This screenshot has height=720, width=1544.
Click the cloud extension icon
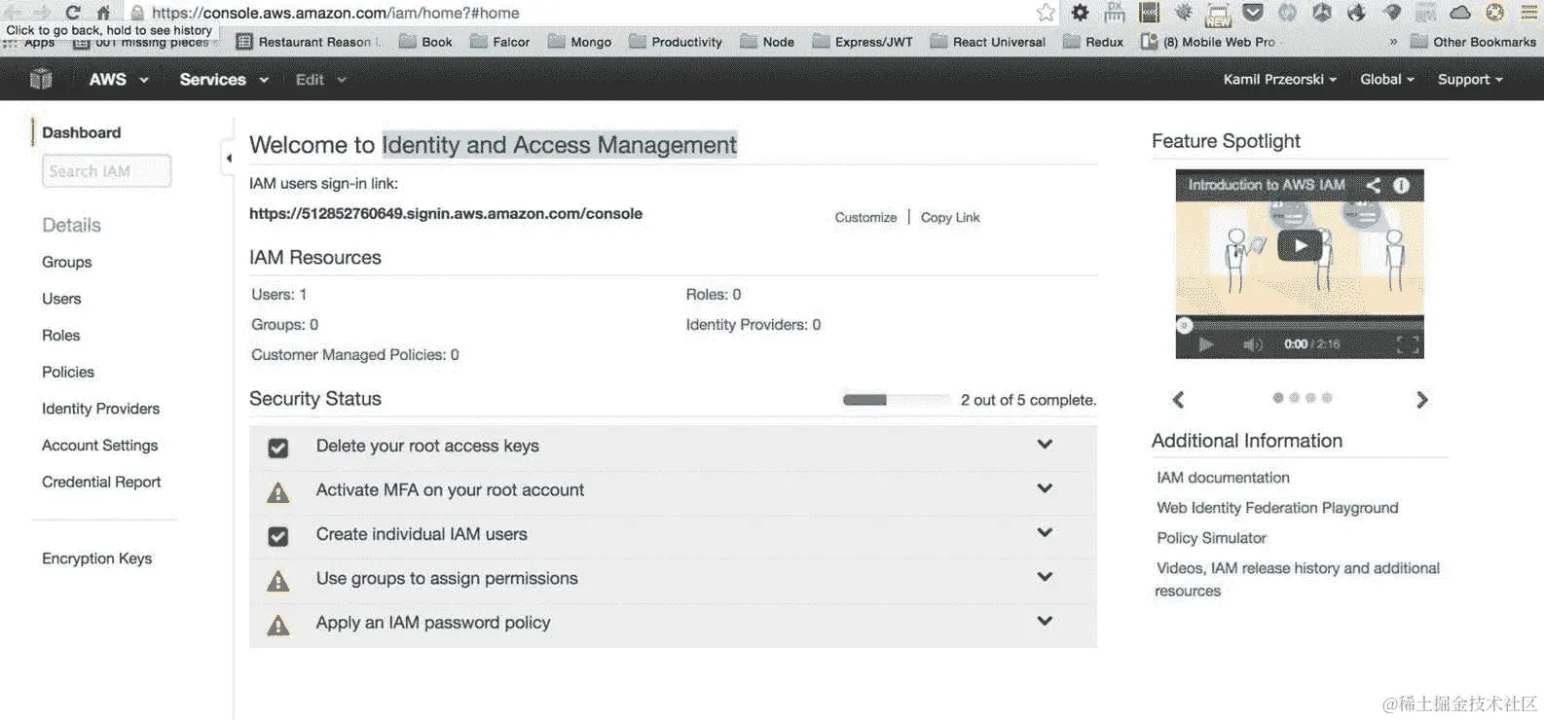[x=1460, y=13]
